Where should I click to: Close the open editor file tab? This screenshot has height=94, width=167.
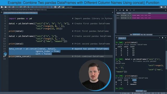point(37,13)
